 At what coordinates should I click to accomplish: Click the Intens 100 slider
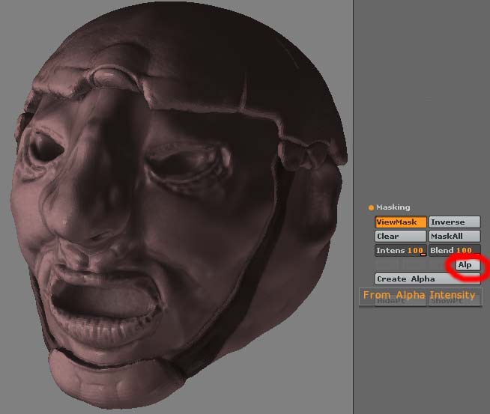click(x=400, y=250)
